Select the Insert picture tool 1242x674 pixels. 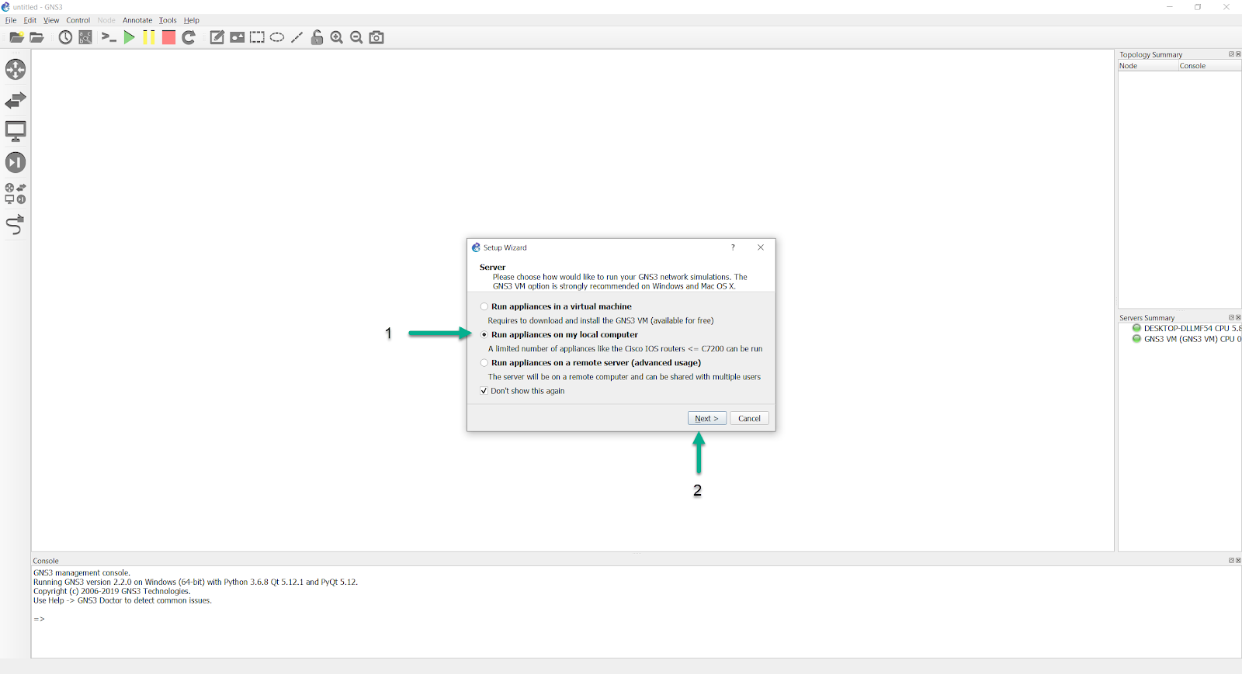(x=238, y=37)
